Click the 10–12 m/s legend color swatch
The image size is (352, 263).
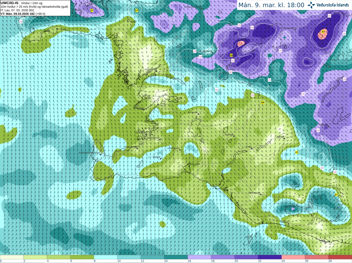129,257
